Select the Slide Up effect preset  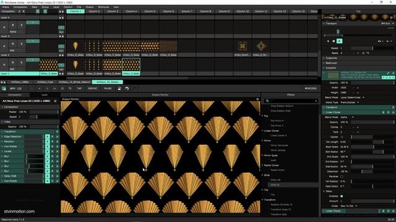[275, 185]
